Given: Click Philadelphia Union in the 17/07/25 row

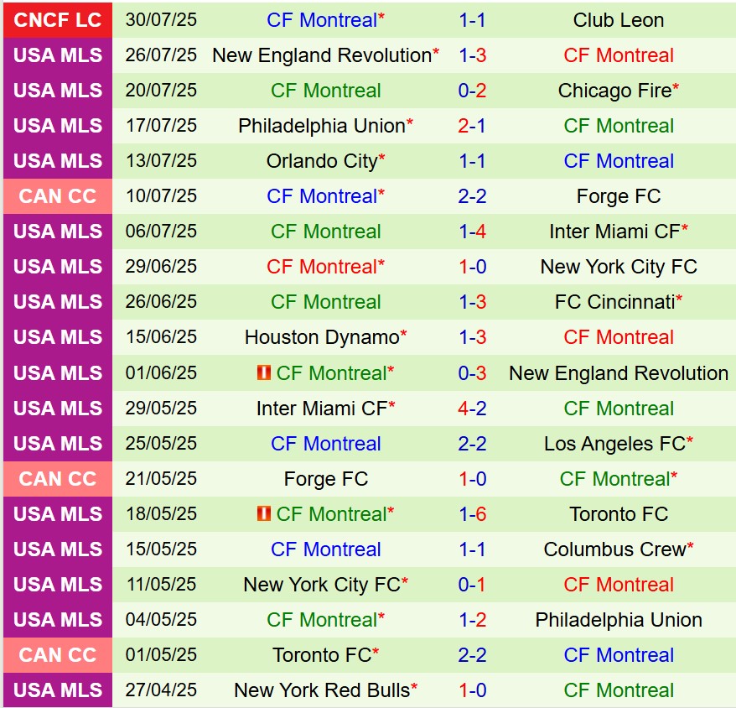Looking at the screenshot, I should pyautogui.click(x=322, y=126).
